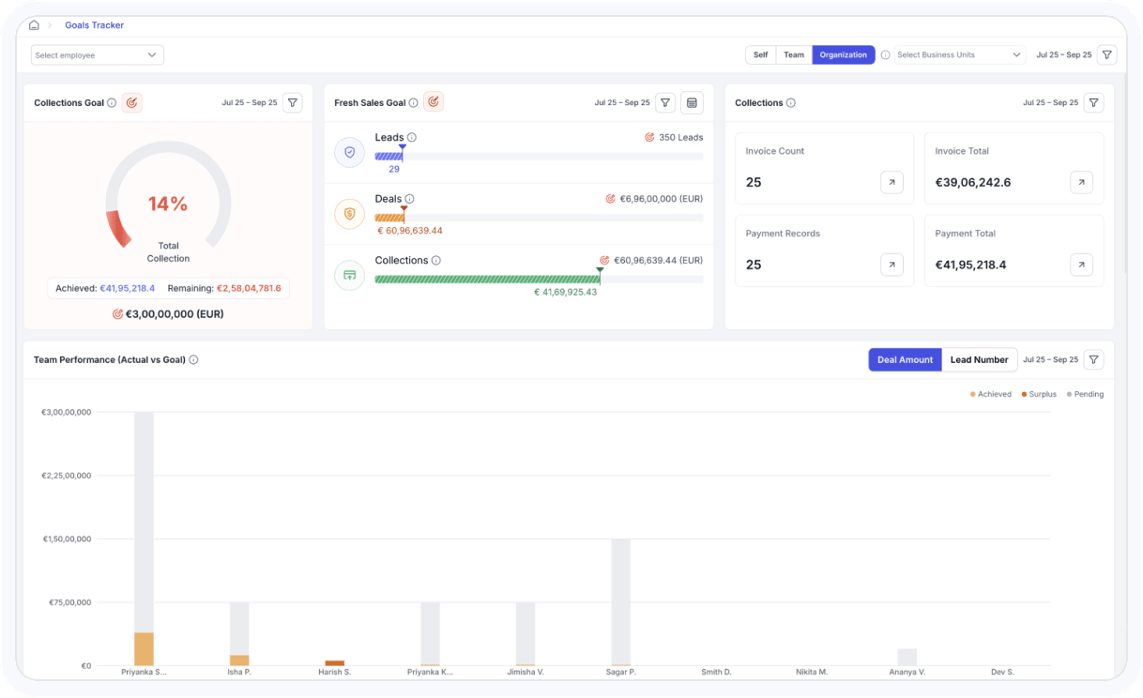Switch view to Self
The height and width of the screenshot is (698, 1143).
coord(760,55)
